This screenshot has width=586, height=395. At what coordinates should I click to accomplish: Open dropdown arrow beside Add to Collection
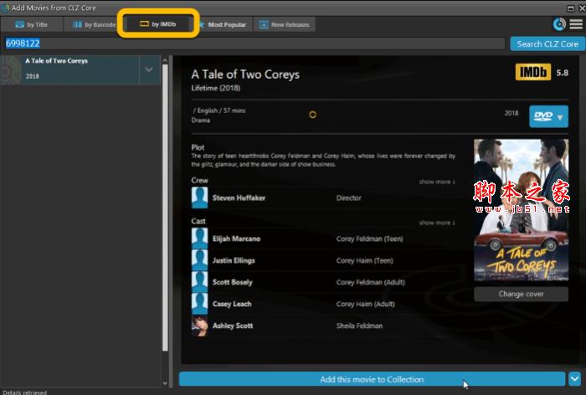pos(575,379)
